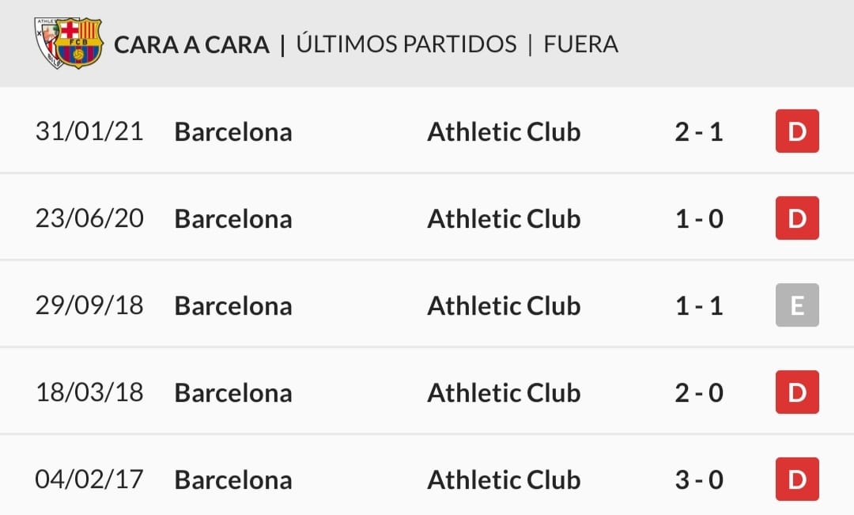Screen dimensions: 854x515
Task: Click the red D badge for 23/06/20 match
Action: pos(796,218)
